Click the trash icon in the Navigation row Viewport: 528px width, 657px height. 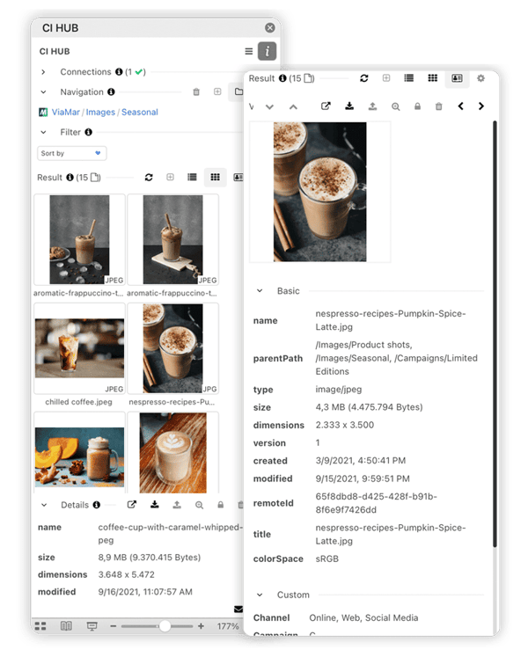(196, 91)
